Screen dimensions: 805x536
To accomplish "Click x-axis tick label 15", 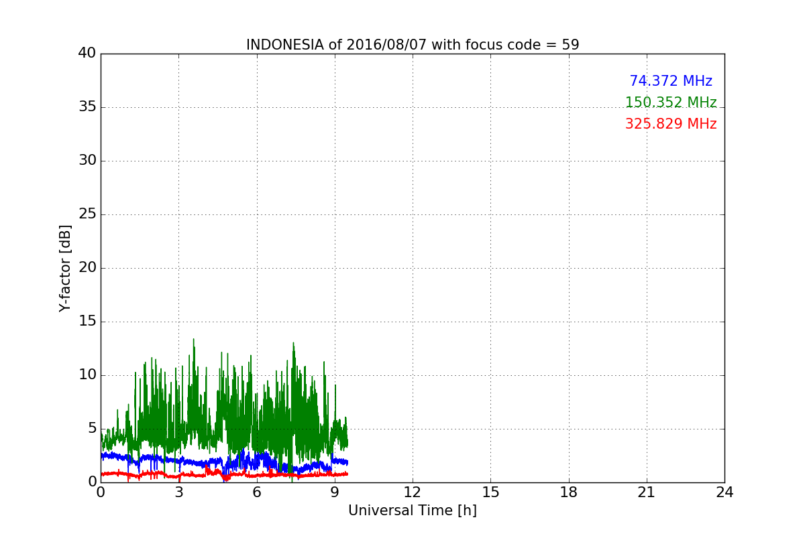I will [490, 492].
